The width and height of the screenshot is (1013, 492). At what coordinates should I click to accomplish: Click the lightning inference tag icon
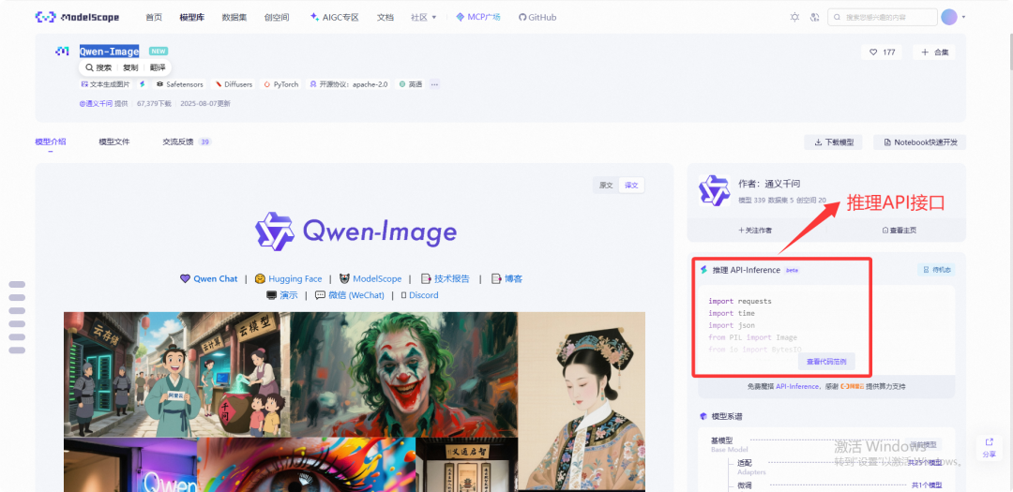pos(143,84)
